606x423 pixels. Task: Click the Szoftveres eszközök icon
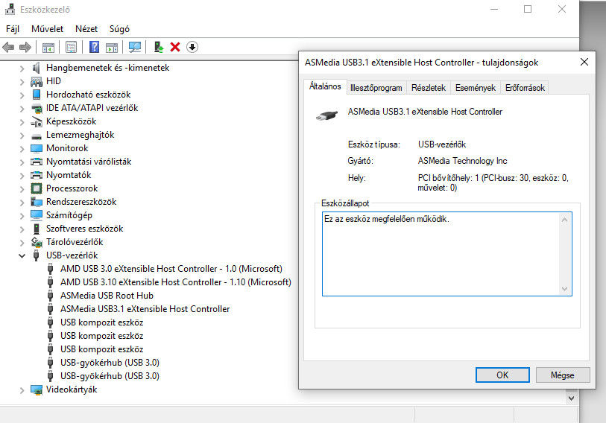(x=37, y=229)
